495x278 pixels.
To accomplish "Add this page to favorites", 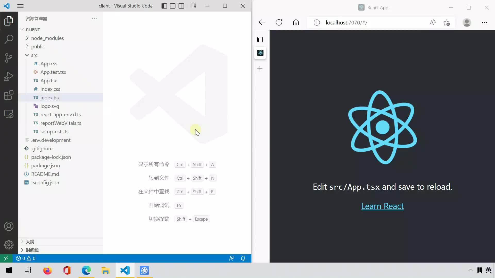I will 447,23.
